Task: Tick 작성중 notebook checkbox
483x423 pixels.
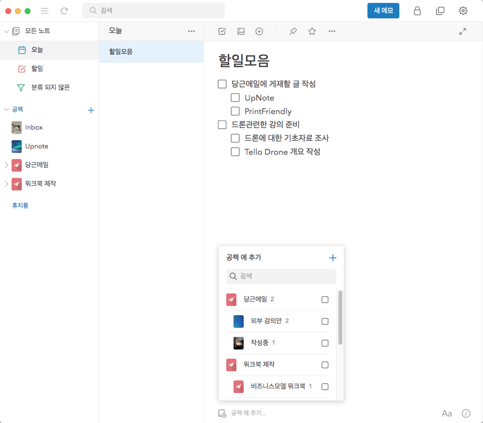Action: 325,343
